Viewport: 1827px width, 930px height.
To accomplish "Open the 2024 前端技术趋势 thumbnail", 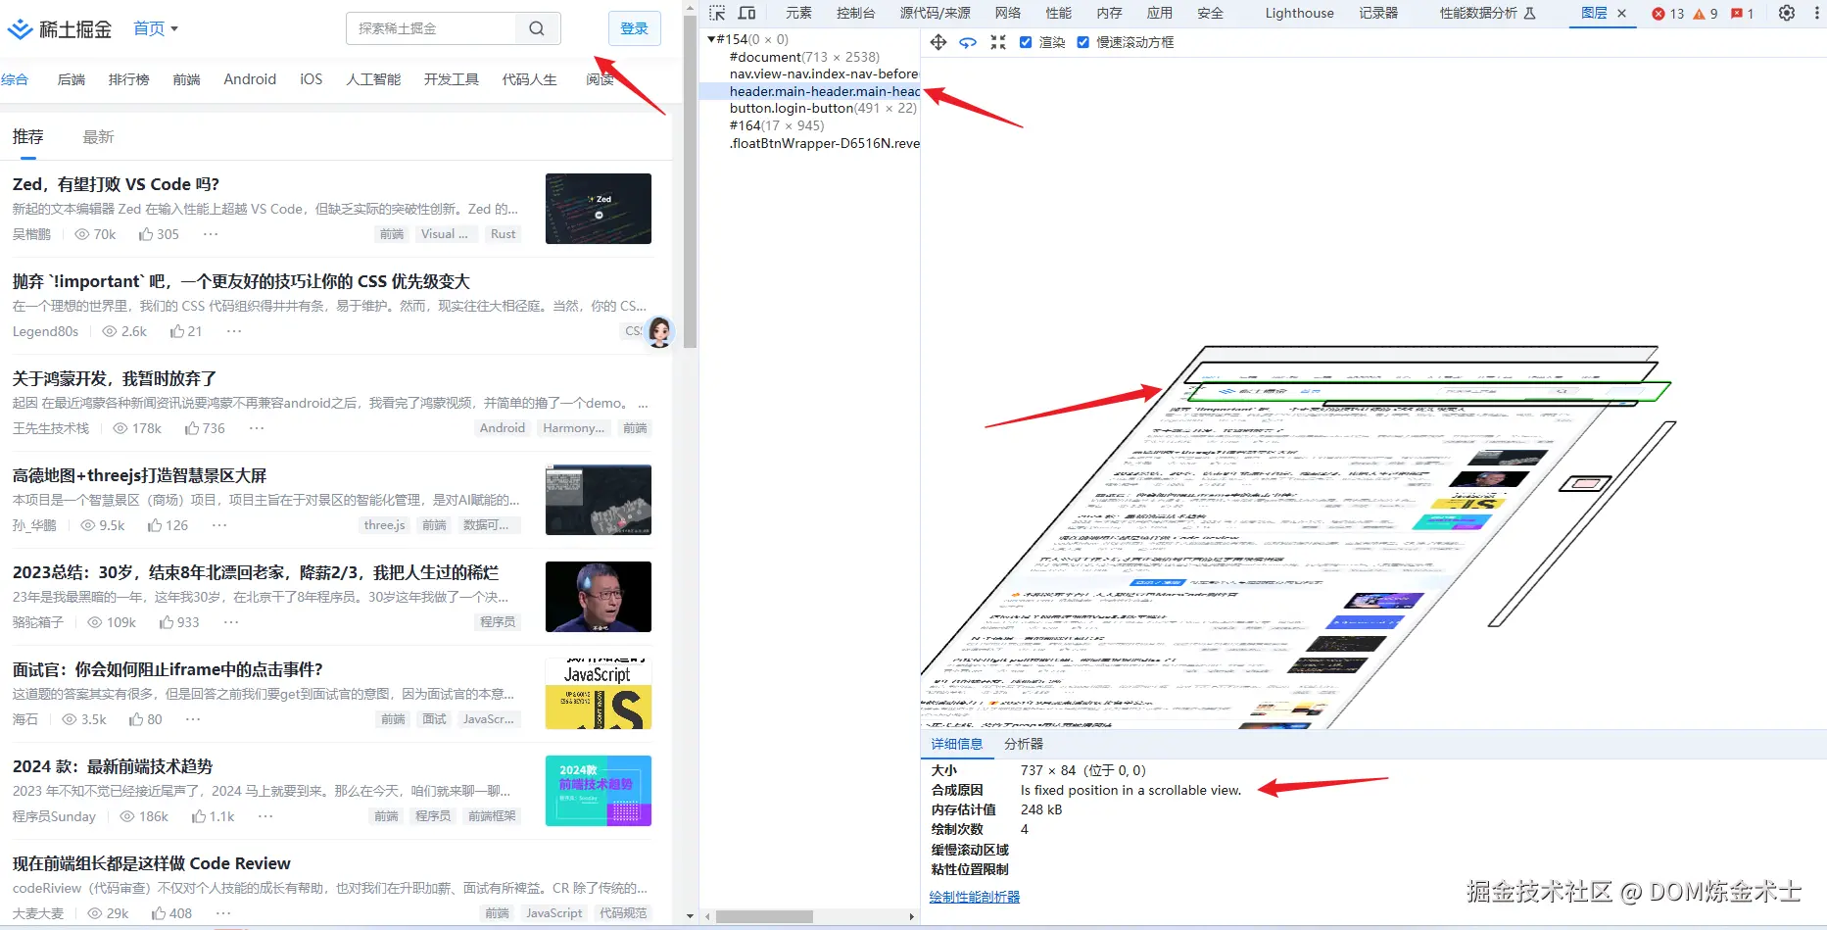I will click(599, 791).
